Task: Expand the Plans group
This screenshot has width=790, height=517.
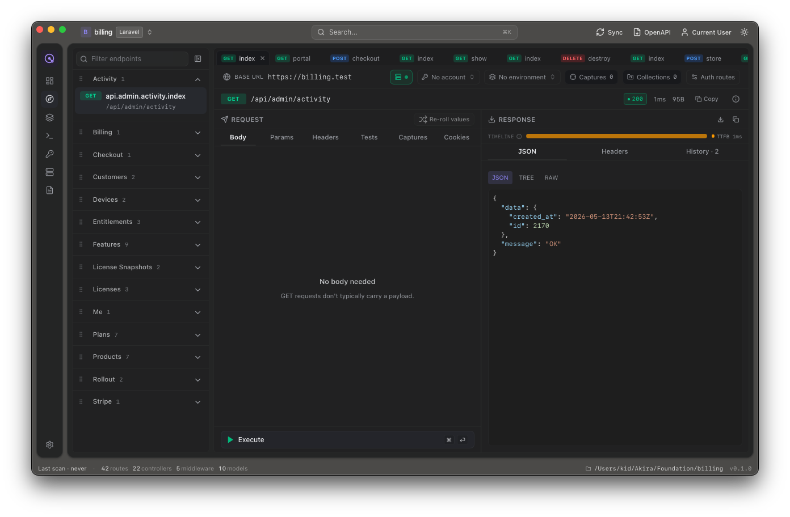Action: 197,335
